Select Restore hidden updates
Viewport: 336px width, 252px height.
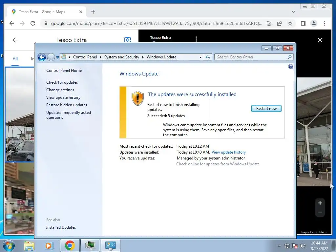coord(66,105)
